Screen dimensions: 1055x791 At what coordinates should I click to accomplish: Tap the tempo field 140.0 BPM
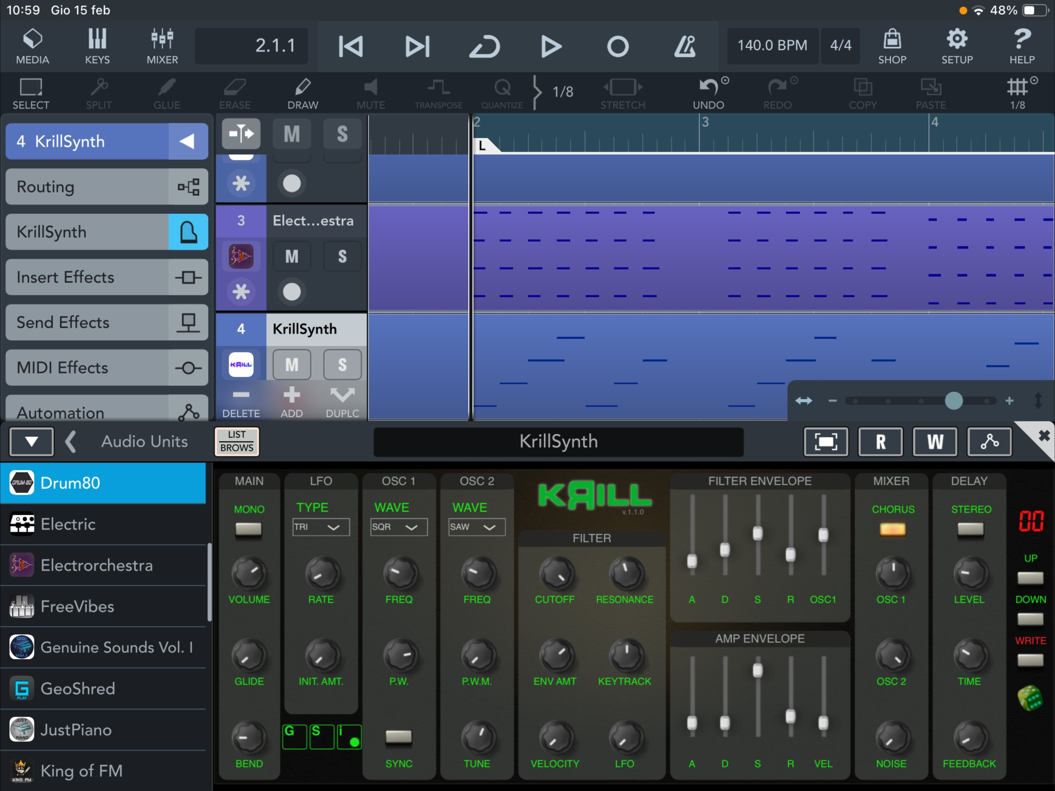[773, 46]
